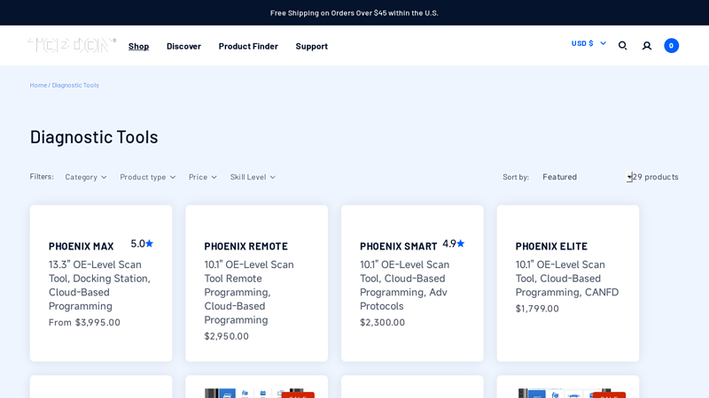Expand the USD $ currency selector

[588, 43]
